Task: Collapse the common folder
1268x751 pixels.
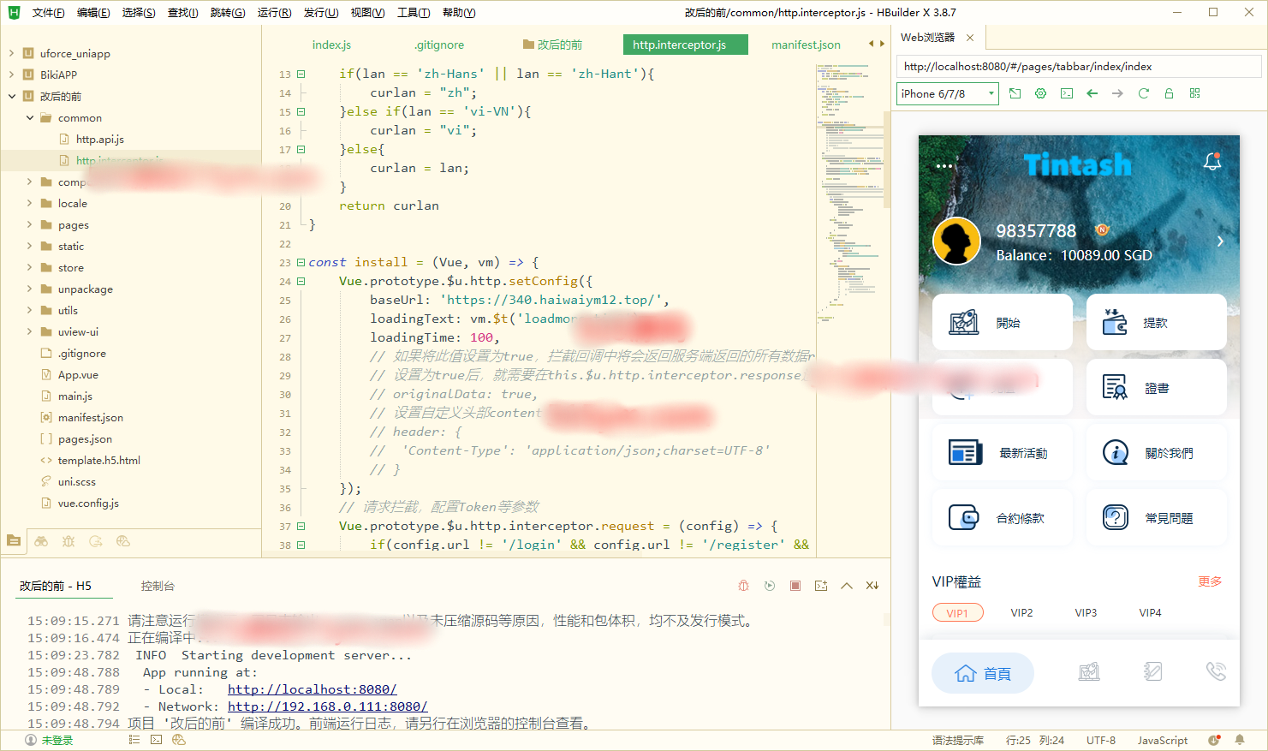Action: (30, 118)
